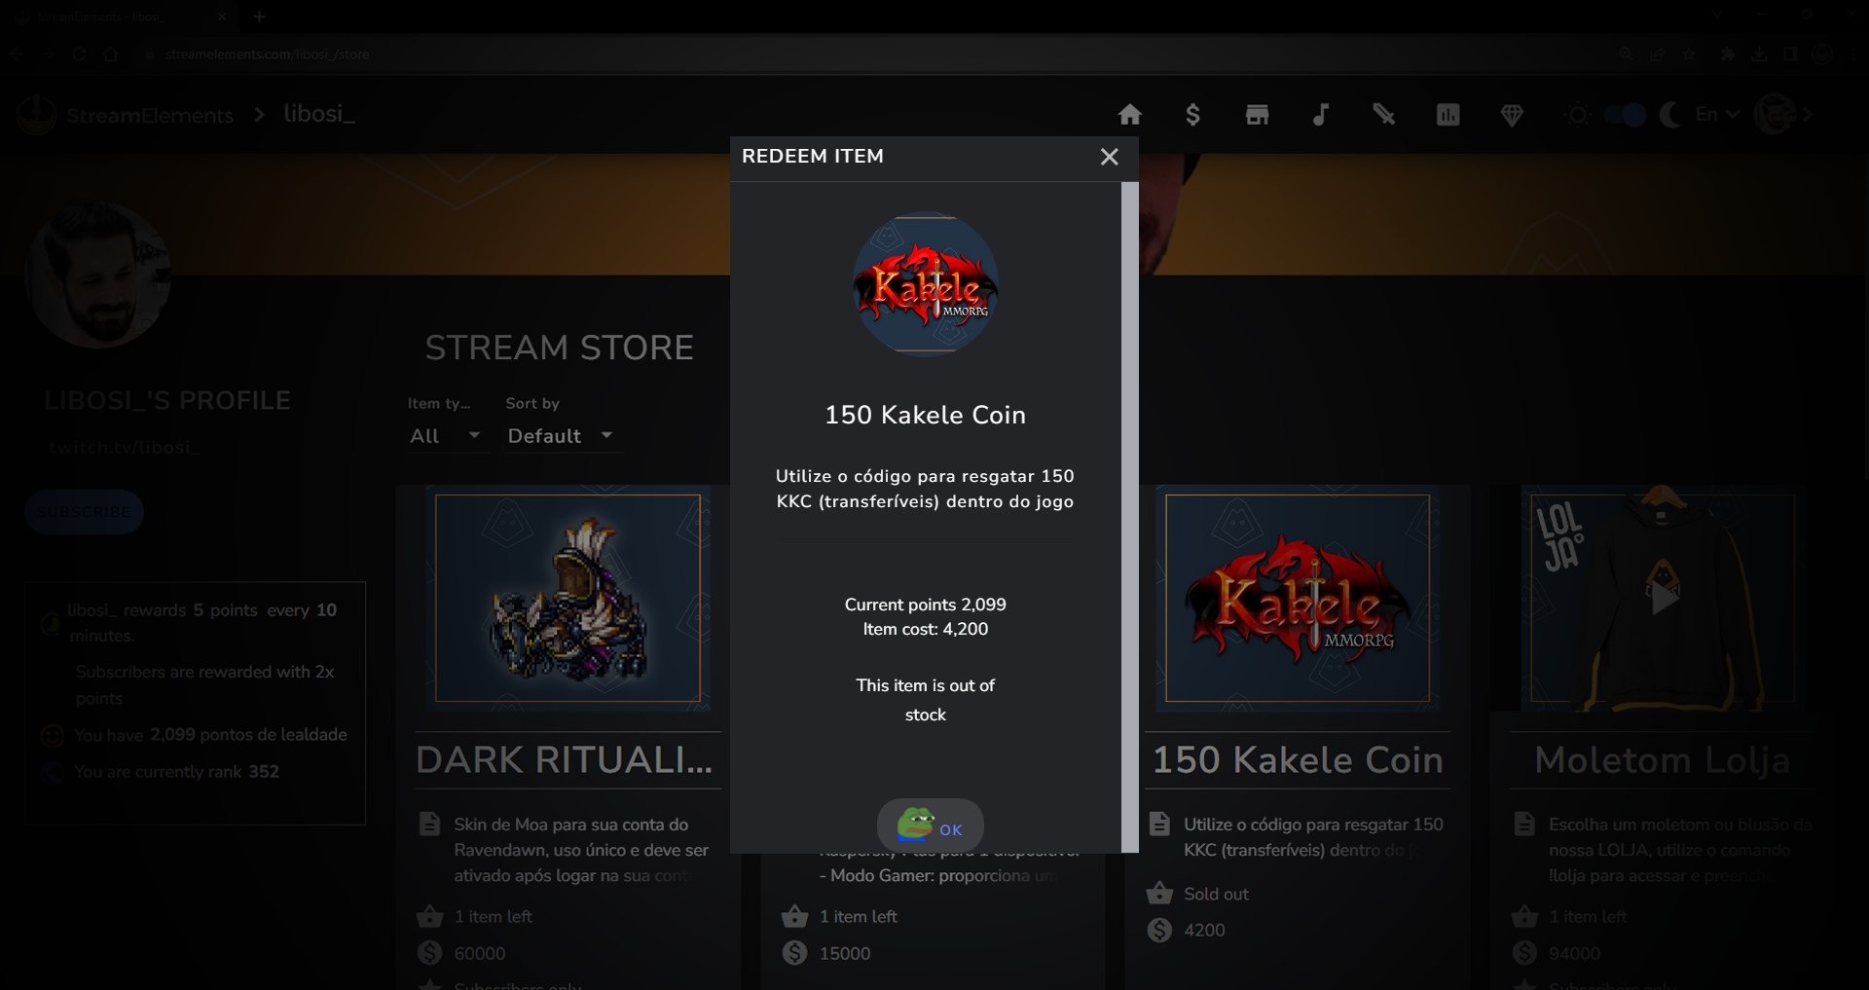Viewport: 1869px width, 990px height.
Task: Toggle the dark mode switch
Action: [x=1625, y=115]
